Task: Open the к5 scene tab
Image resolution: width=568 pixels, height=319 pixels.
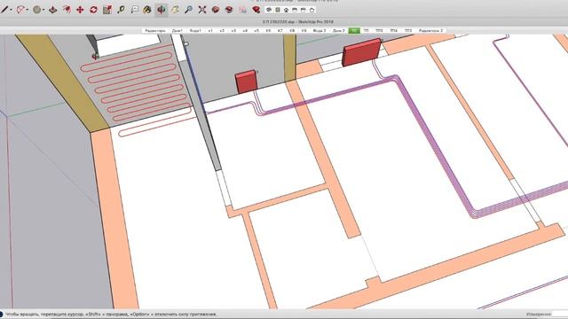Action: pos(256,31)
